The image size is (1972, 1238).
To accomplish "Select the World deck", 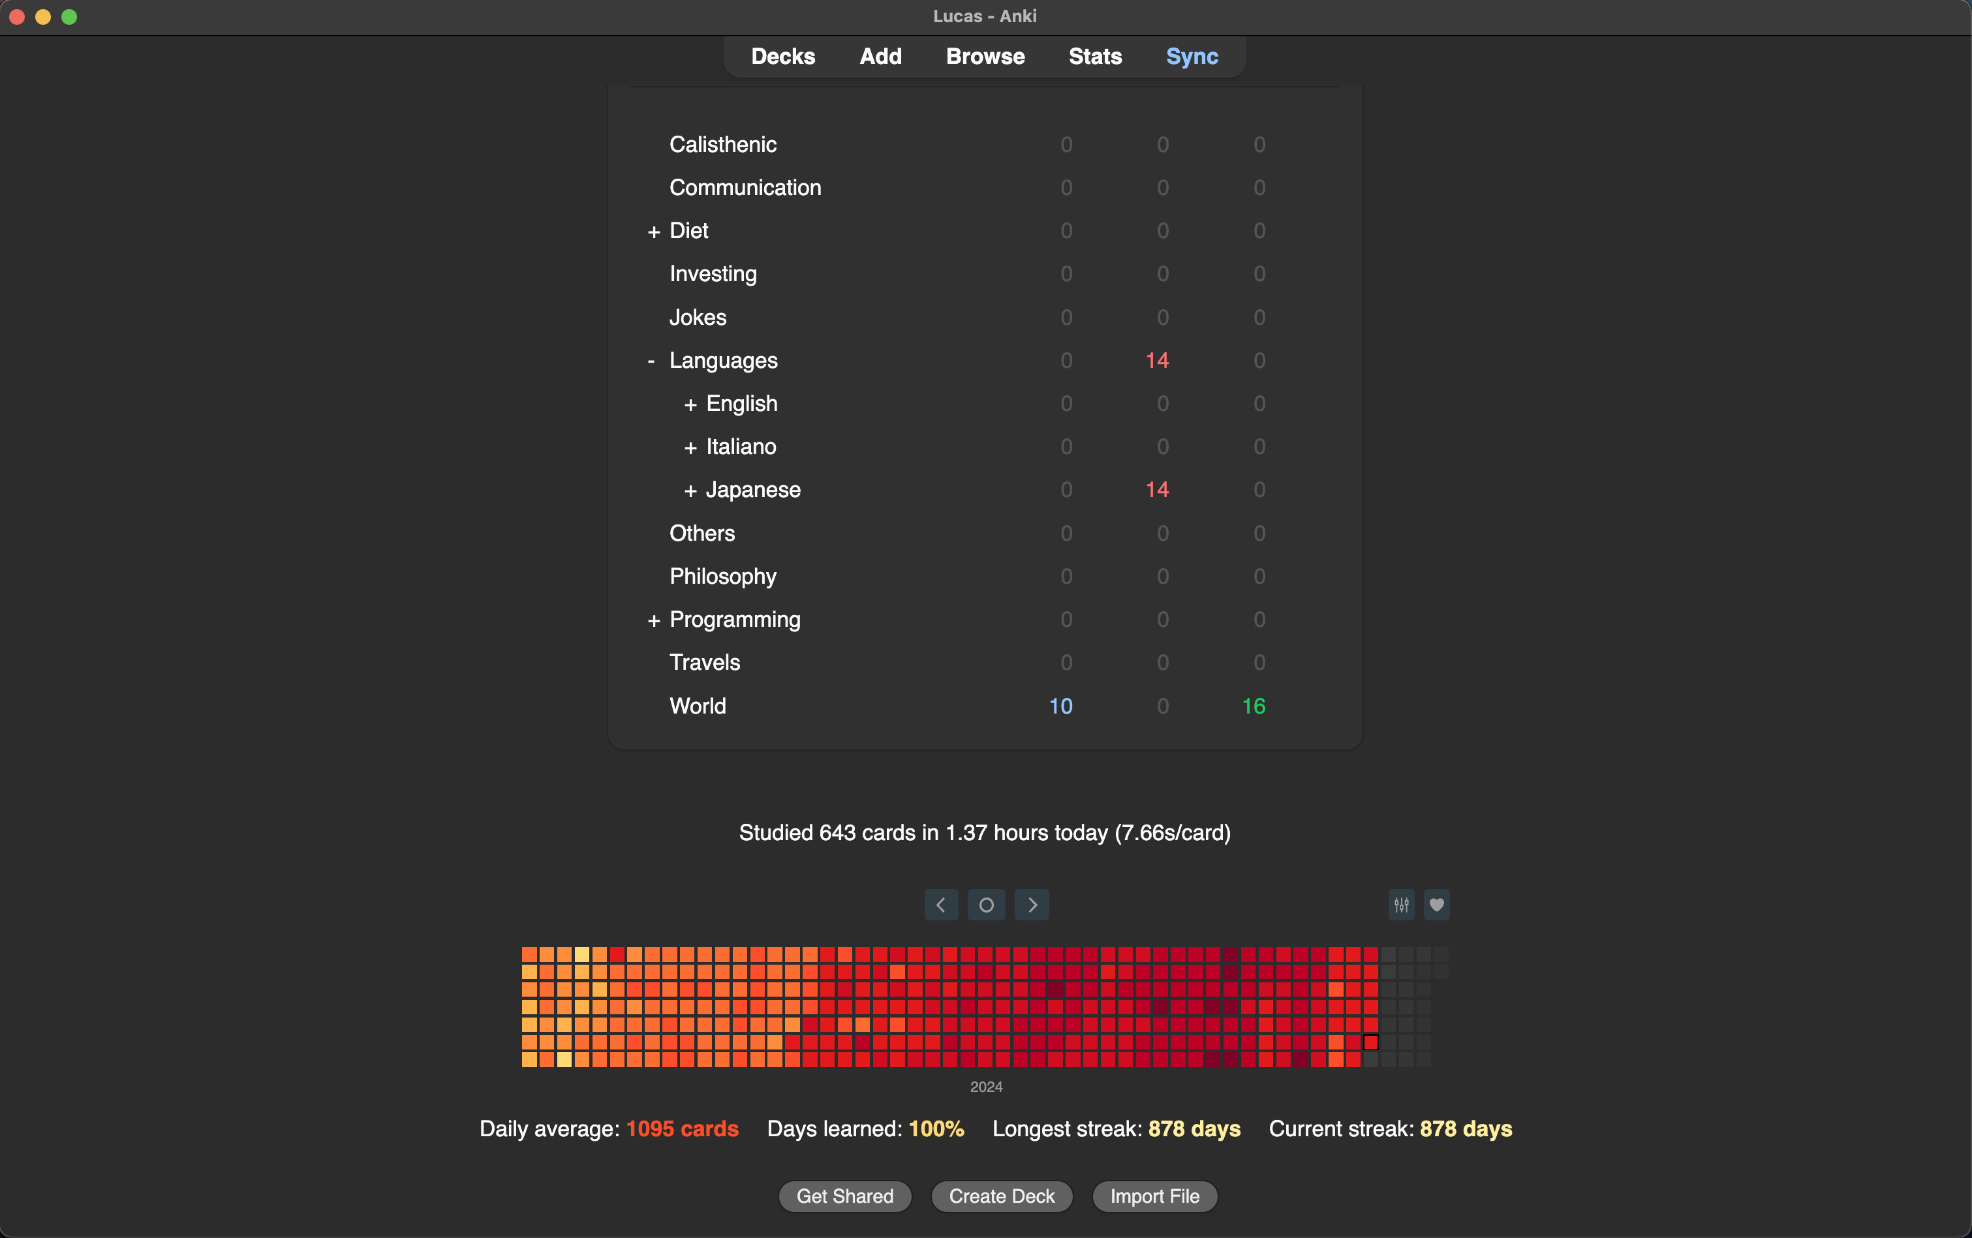I will pos(698,706).
